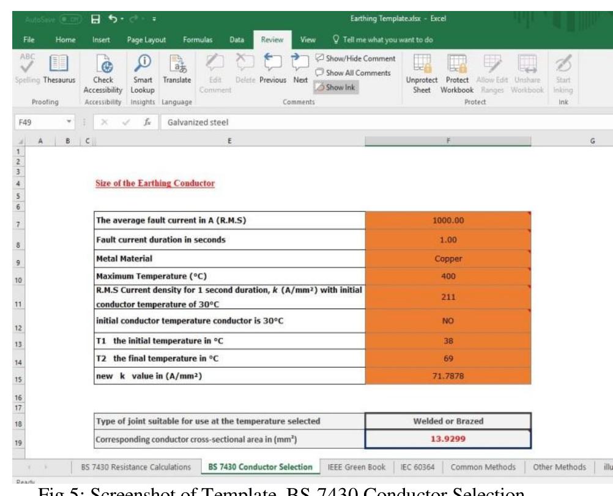Go to the Previous comment
The width and height of the screenshot is (613, 496).
[x=272, y=70]
